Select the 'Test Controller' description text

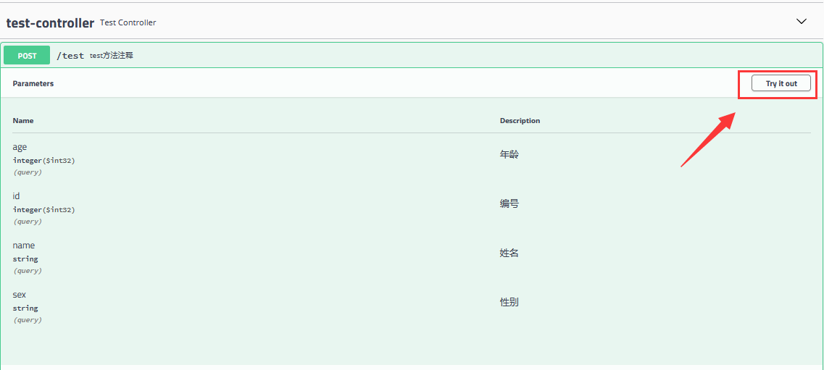tap(128, 22)
